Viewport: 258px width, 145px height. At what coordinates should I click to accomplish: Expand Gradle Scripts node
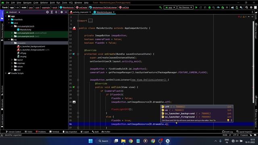(6, 73)
